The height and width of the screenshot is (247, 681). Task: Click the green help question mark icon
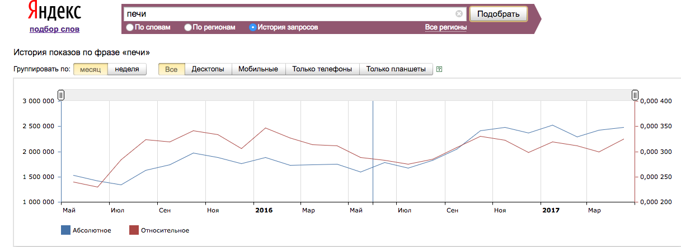[x=439, y=70]
